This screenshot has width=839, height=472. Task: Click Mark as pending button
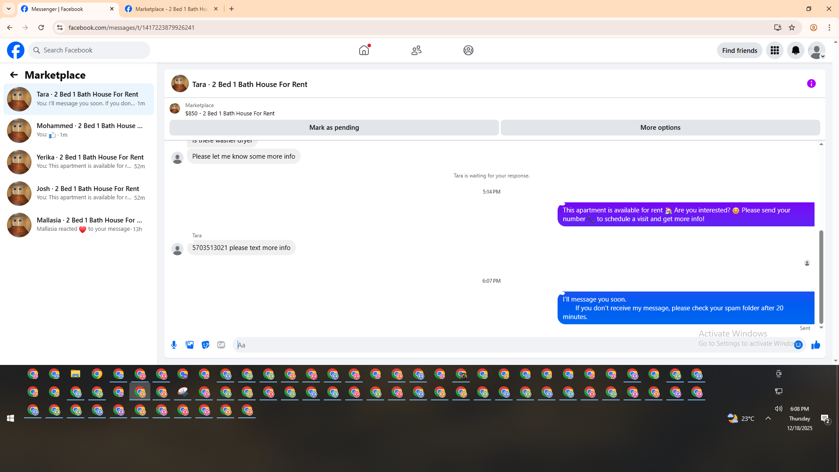(x=334, y=128)
